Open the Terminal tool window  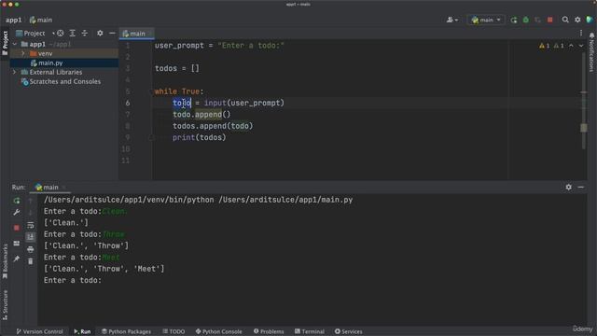(310, 331)
